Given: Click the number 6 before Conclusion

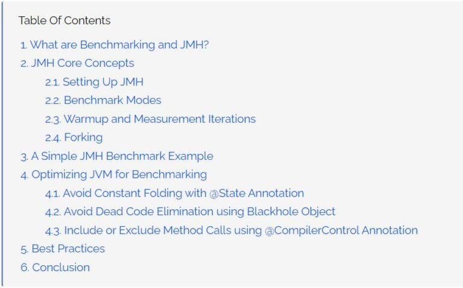Looking at the screenshot, I should [x=25, y=268].
